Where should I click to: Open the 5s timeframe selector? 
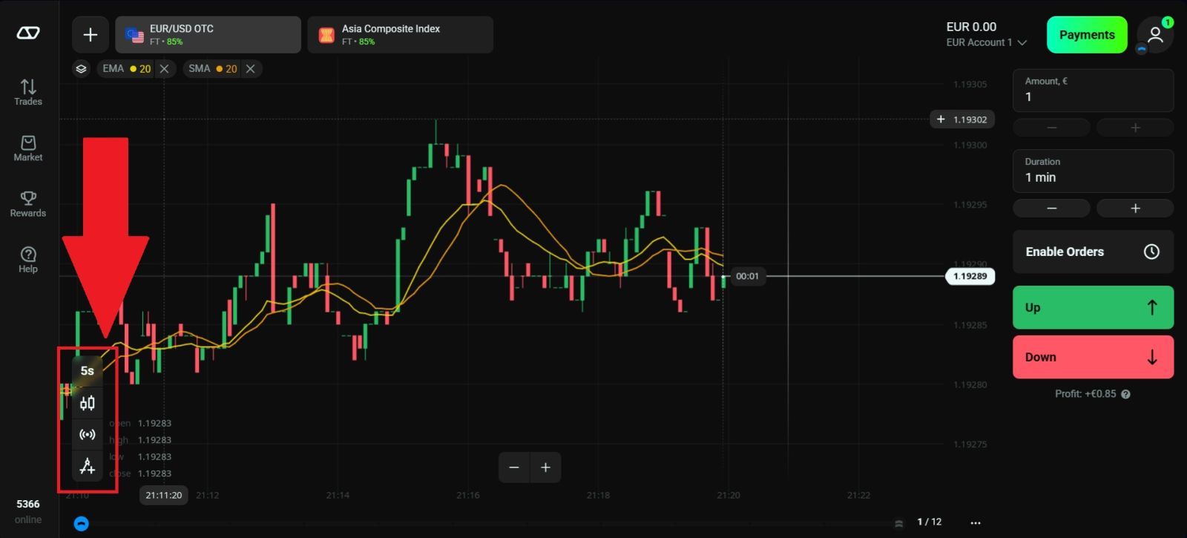point(87,370)
